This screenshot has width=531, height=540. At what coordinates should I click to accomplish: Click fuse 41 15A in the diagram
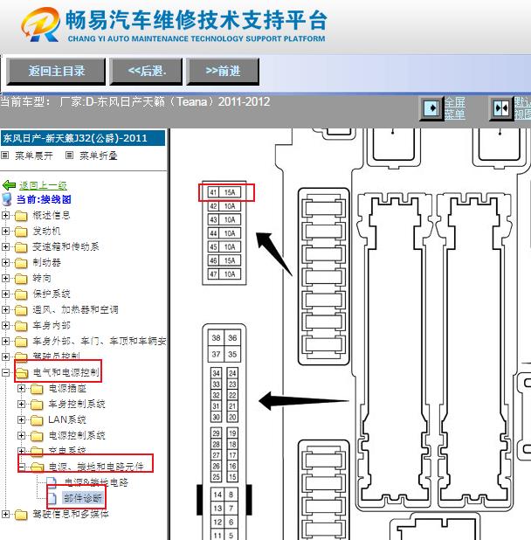tap(224, 192)
